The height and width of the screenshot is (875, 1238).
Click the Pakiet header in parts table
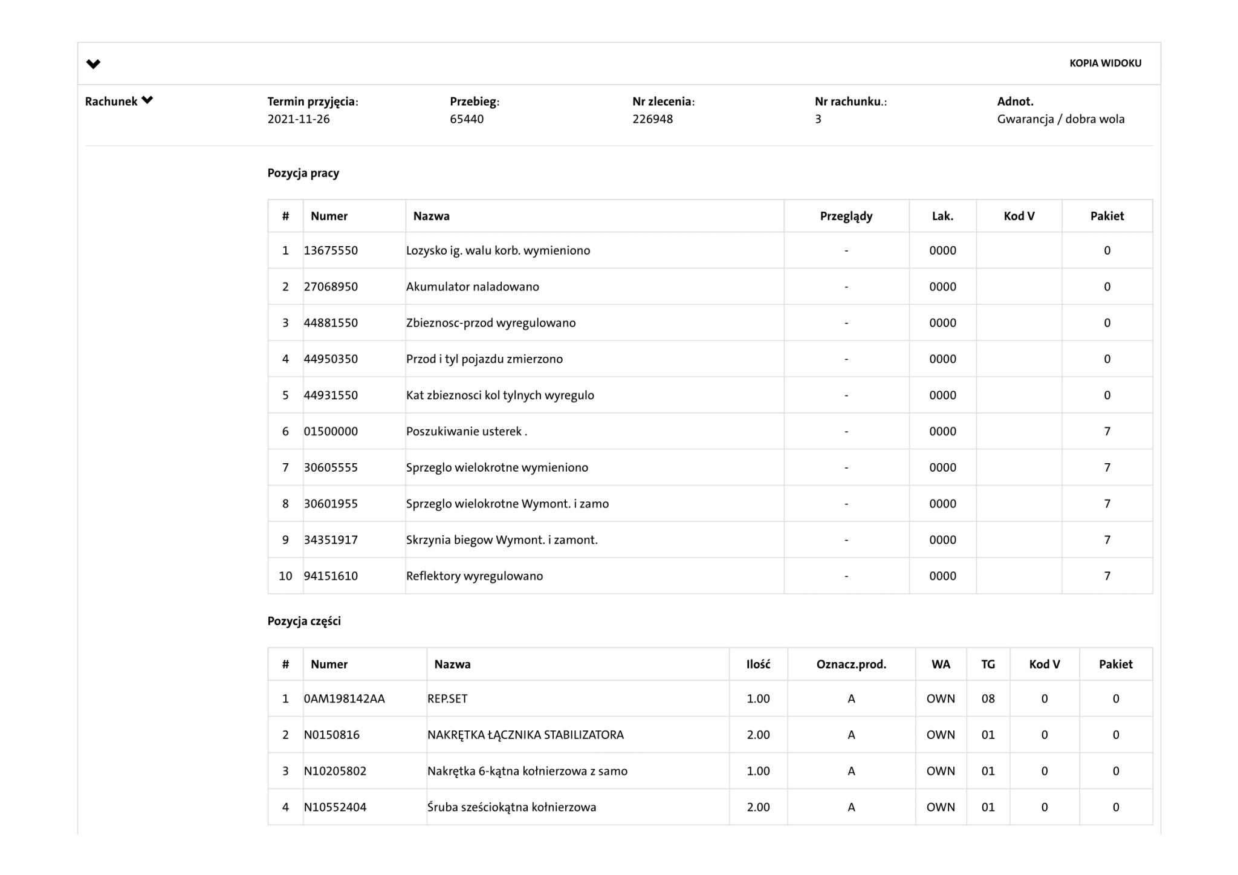(x=1115, y=664)
